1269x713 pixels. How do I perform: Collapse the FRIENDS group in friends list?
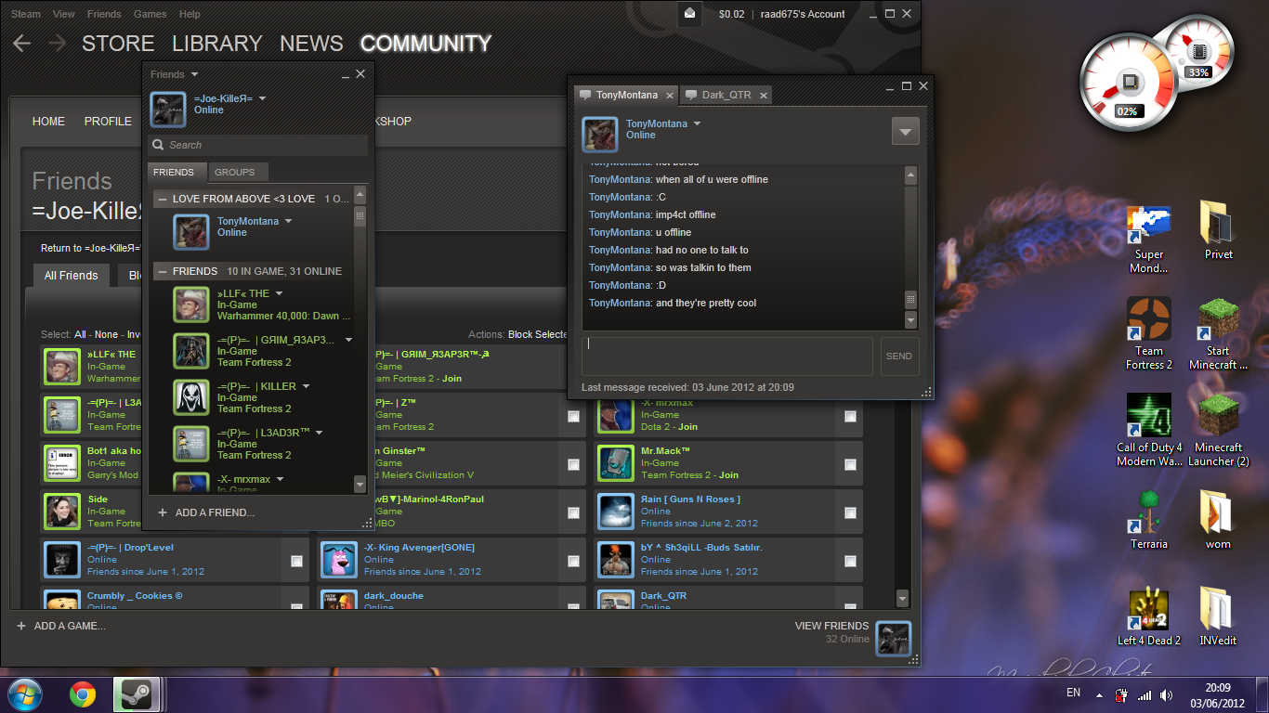[x=162, y=271]
